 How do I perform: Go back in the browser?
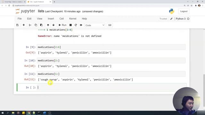[x=2, y=6]
